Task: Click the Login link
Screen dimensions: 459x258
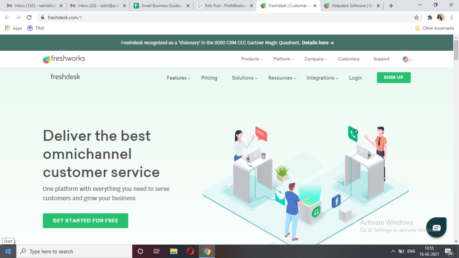Action: pyautogui.click(x=355, y=78)
